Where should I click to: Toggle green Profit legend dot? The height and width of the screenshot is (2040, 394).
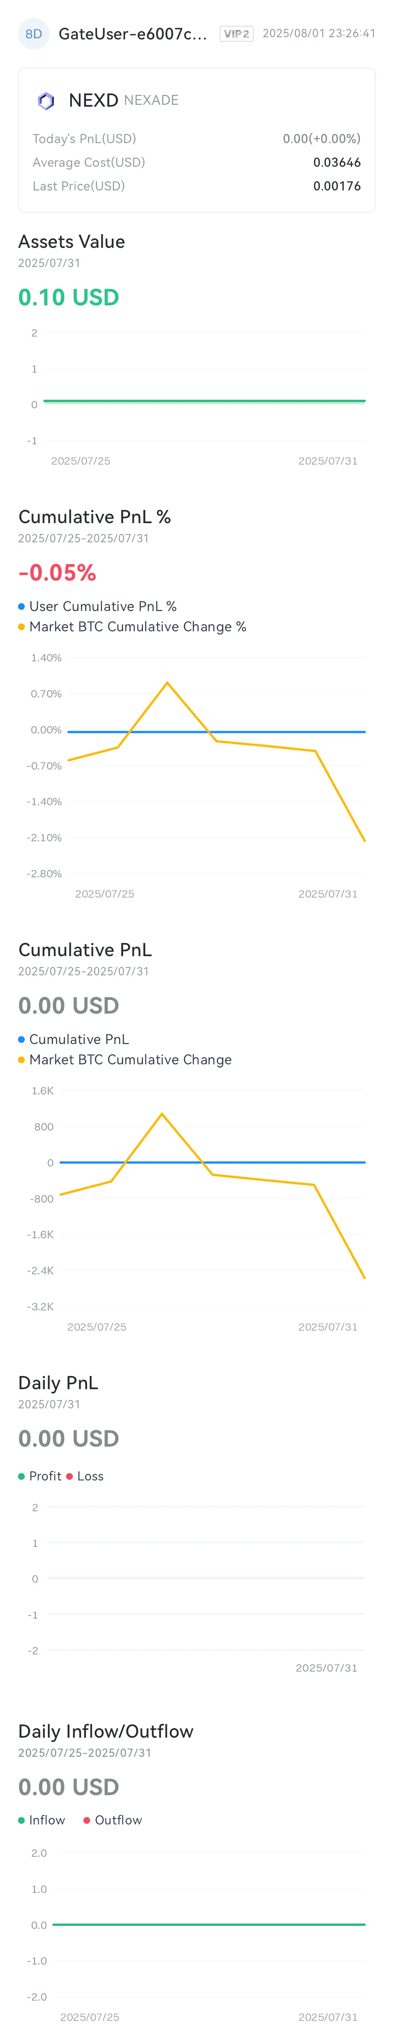click(x=21, y=1476)
